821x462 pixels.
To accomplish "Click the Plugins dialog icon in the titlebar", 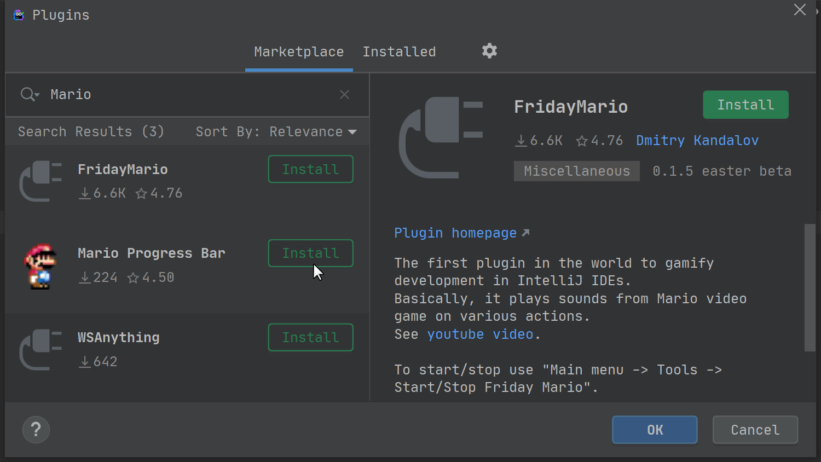I will click(x=18, y=15).
